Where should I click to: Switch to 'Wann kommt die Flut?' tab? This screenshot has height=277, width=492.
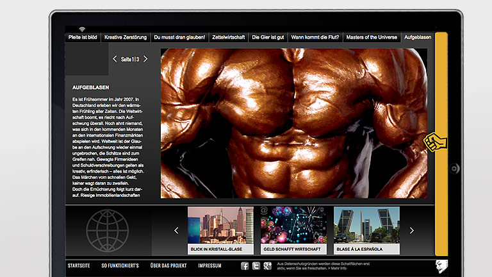(x=315, y=37)
